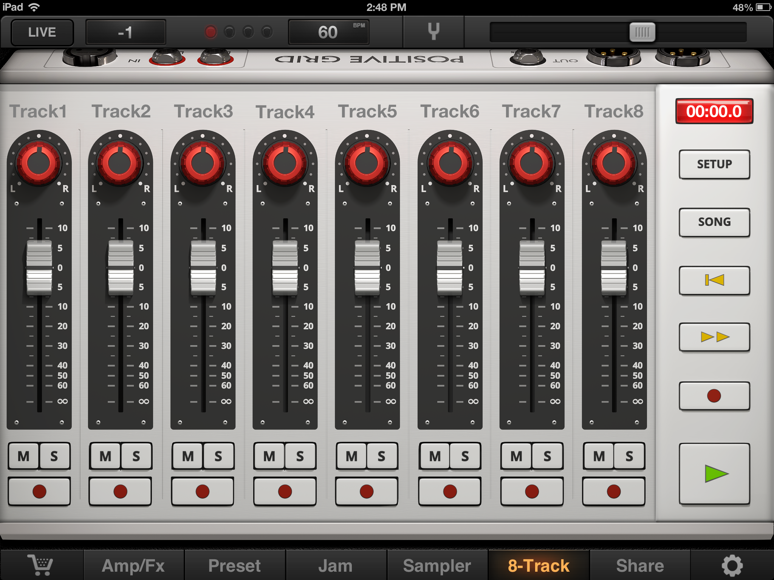
Task: Rewind to the start of song
Action: 714,280
